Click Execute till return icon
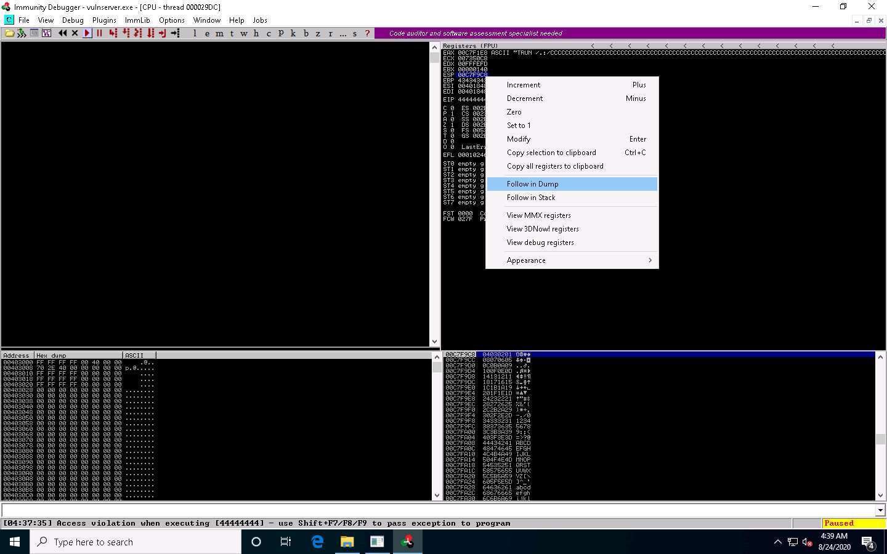Image resolution: width=887 pixels, height=554 pixels. pos(163,33)
